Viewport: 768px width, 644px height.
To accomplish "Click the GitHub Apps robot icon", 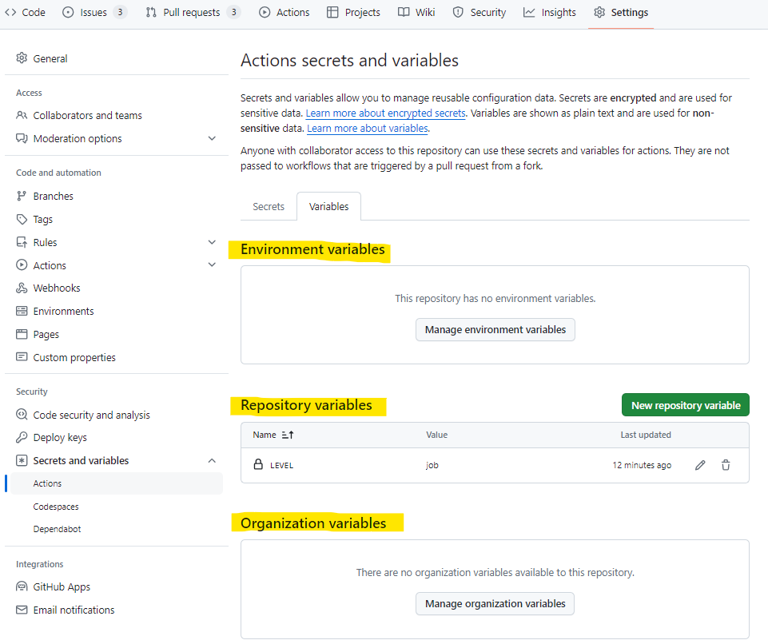I will tap(22, 586).
